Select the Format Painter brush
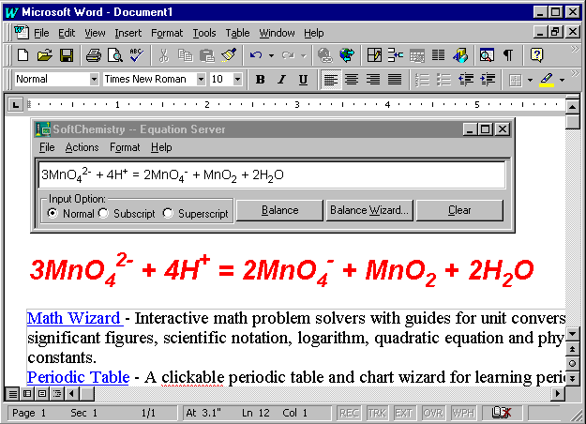 [x=229, y=55]
